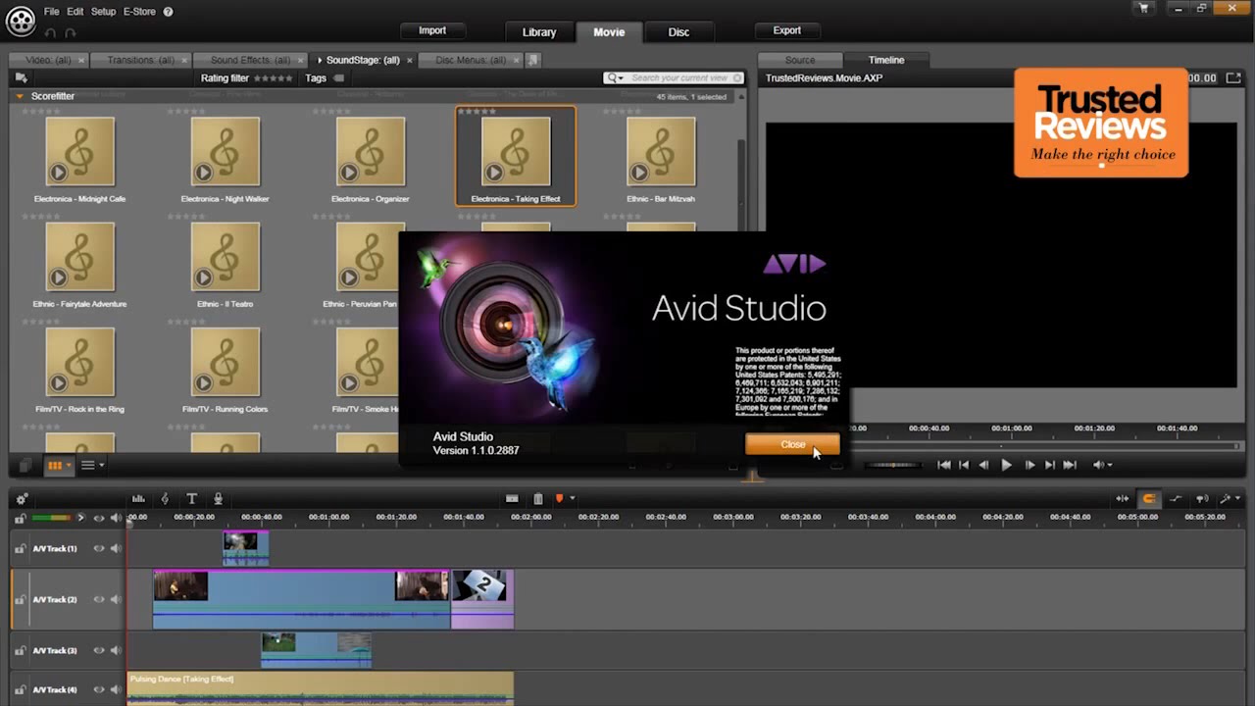This screenshot has height=706, width=1255.
Task: Click the undo arrow
Action: tap(49, 33)
